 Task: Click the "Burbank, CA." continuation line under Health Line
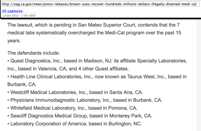click(22, 85)
